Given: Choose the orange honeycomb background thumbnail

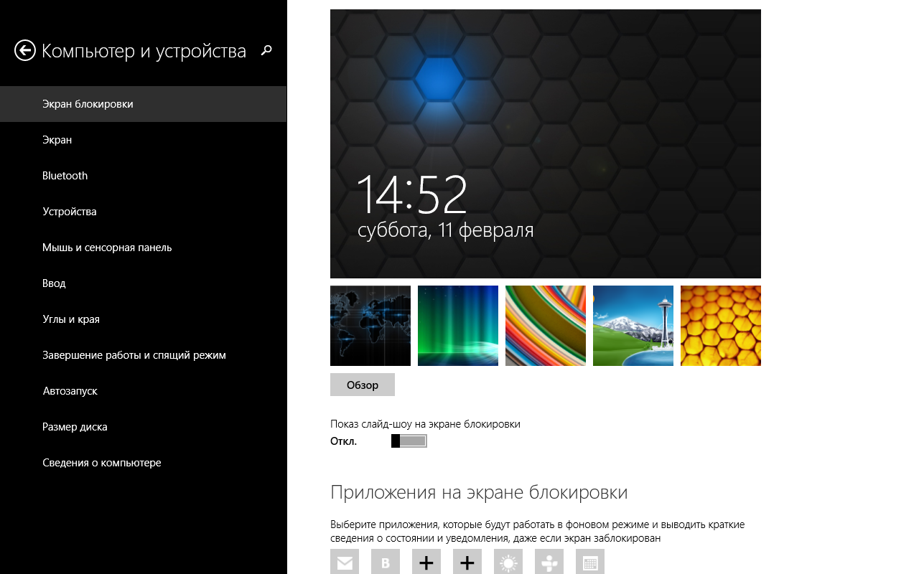Looking at the screenshot, I should [x=721, y=326].
